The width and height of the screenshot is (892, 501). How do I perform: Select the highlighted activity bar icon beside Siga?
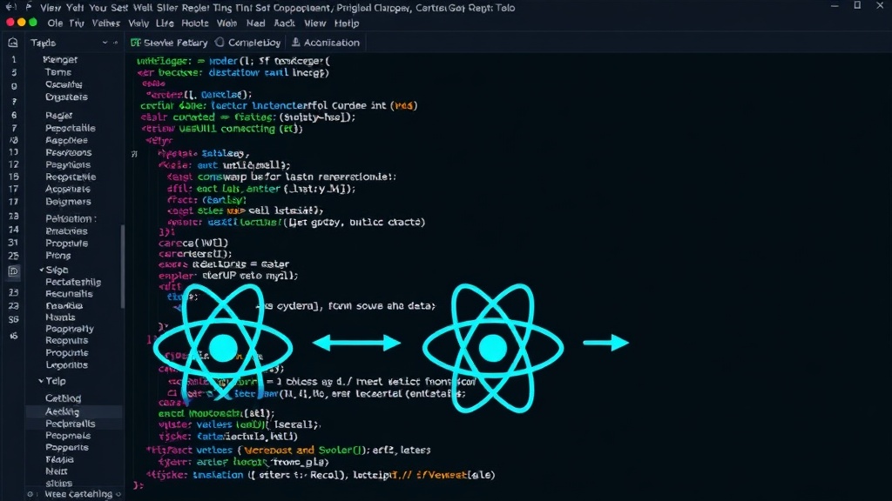(x=13, y=271)
